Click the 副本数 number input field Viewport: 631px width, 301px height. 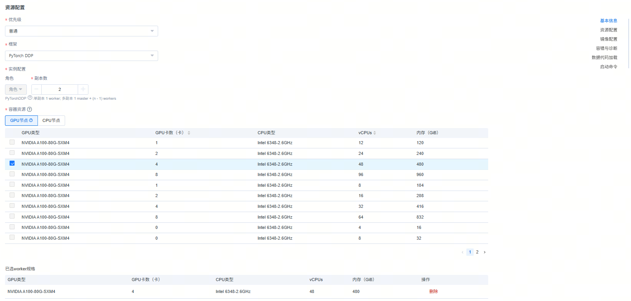60,89
